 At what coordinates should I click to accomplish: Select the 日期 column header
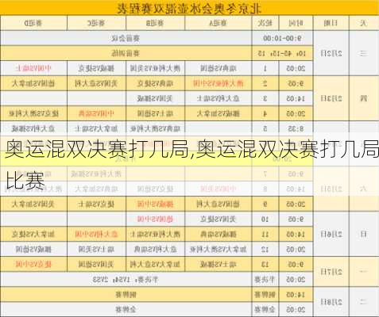(x=331, y=23)
